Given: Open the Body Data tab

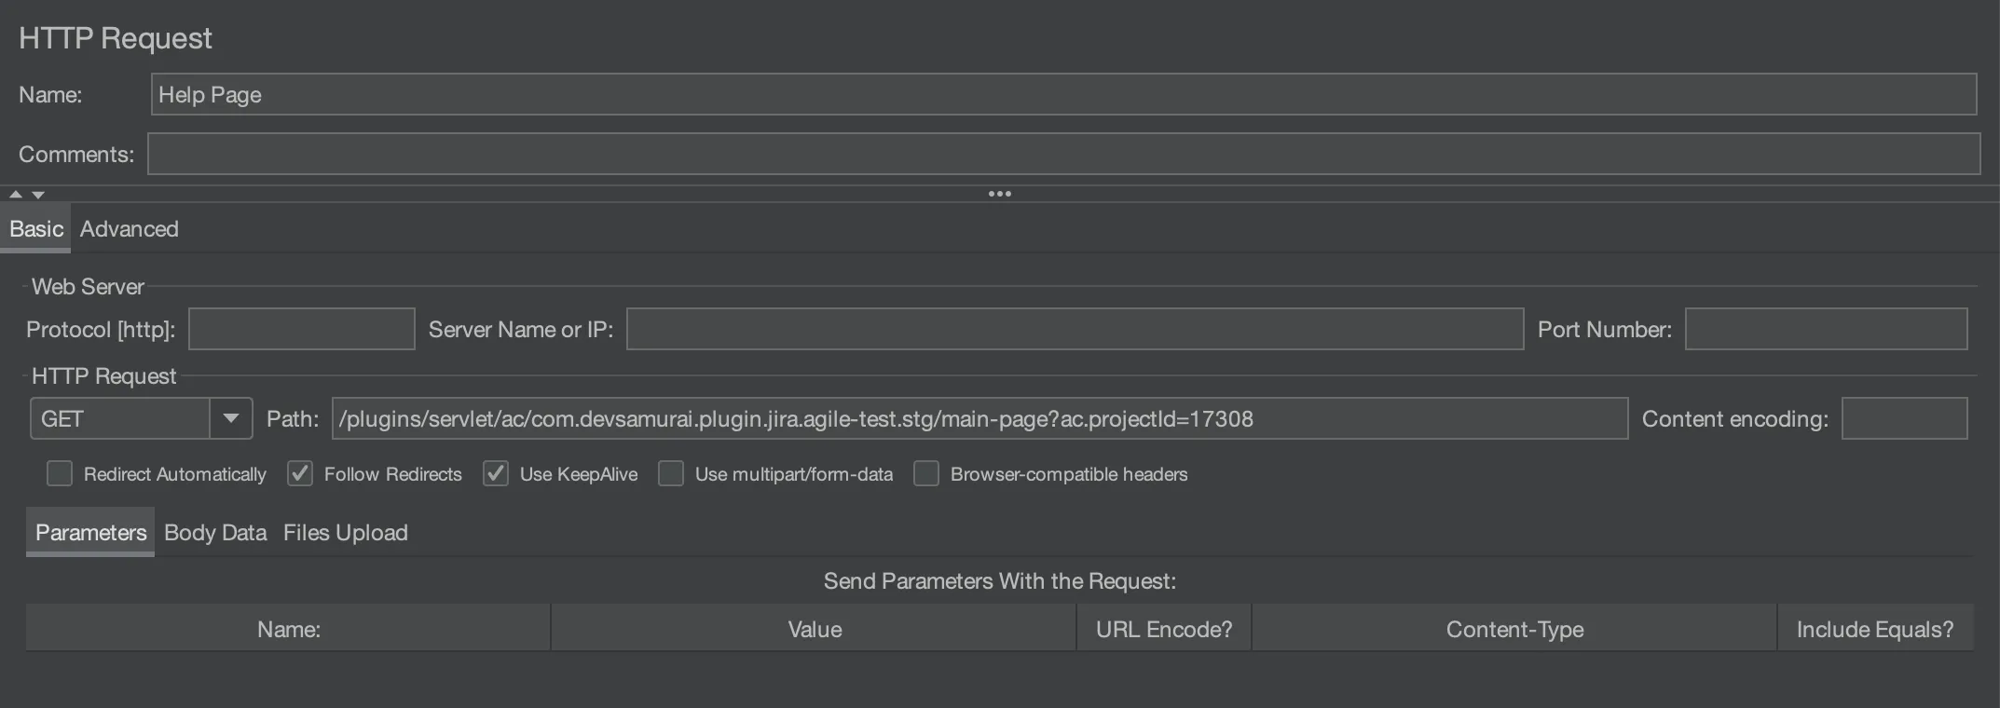Looking at the screenshot, I should pos(215,533).
